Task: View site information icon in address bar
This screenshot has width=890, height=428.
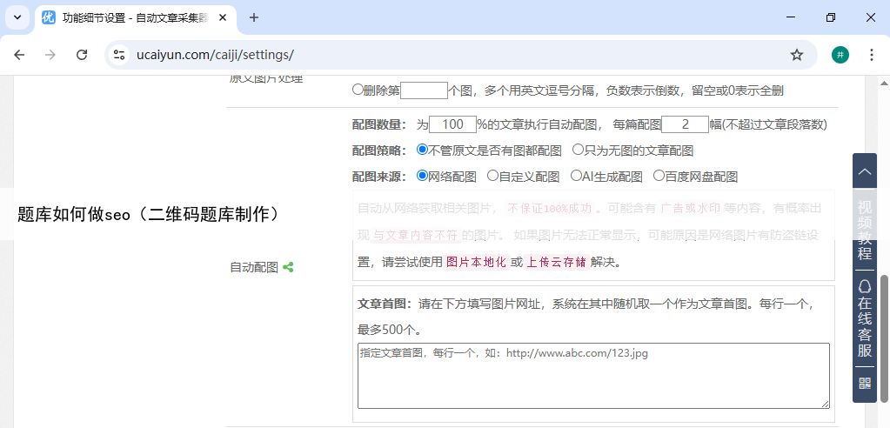Action: click(x=120, y=55)
